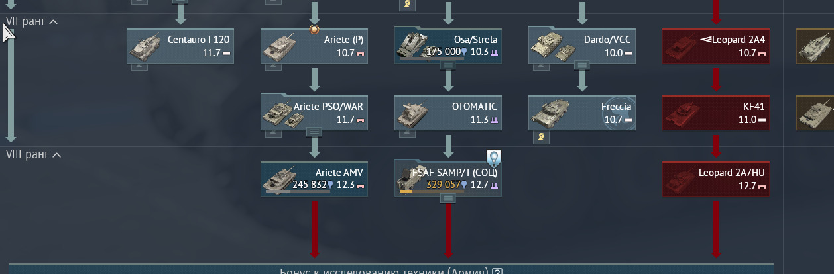Image resolution: width=834 pixels, height=274 pixels.
Task: Click the help question mark next to research bonus
Action: 498,271
